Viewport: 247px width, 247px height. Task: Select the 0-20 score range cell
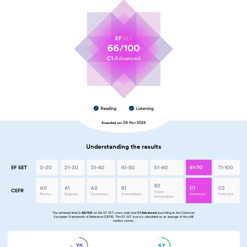(47, 167)
